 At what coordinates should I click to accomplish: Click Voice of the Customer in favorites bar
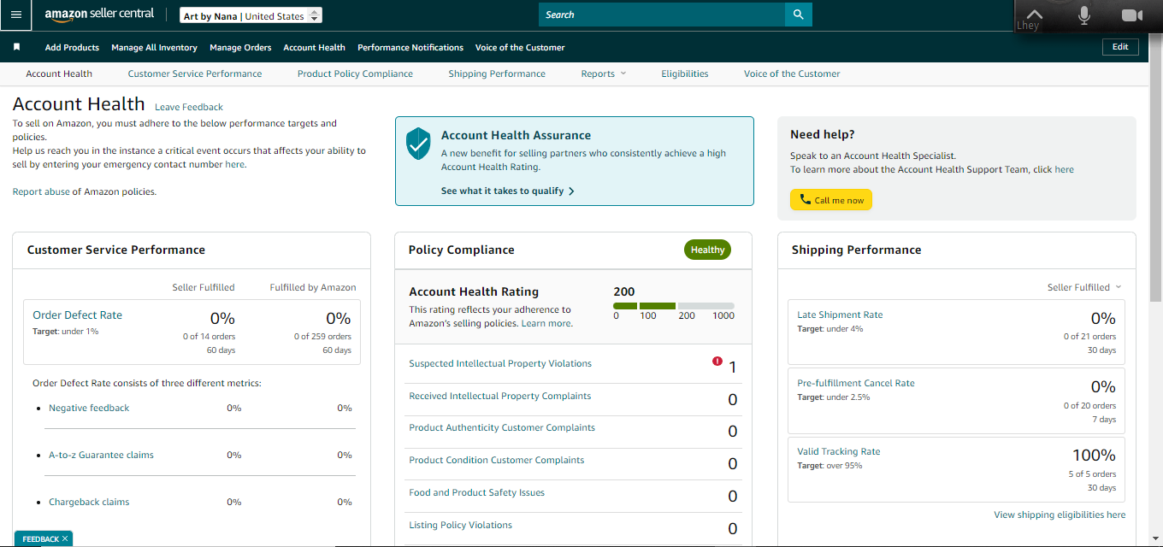tap(520, 47)
